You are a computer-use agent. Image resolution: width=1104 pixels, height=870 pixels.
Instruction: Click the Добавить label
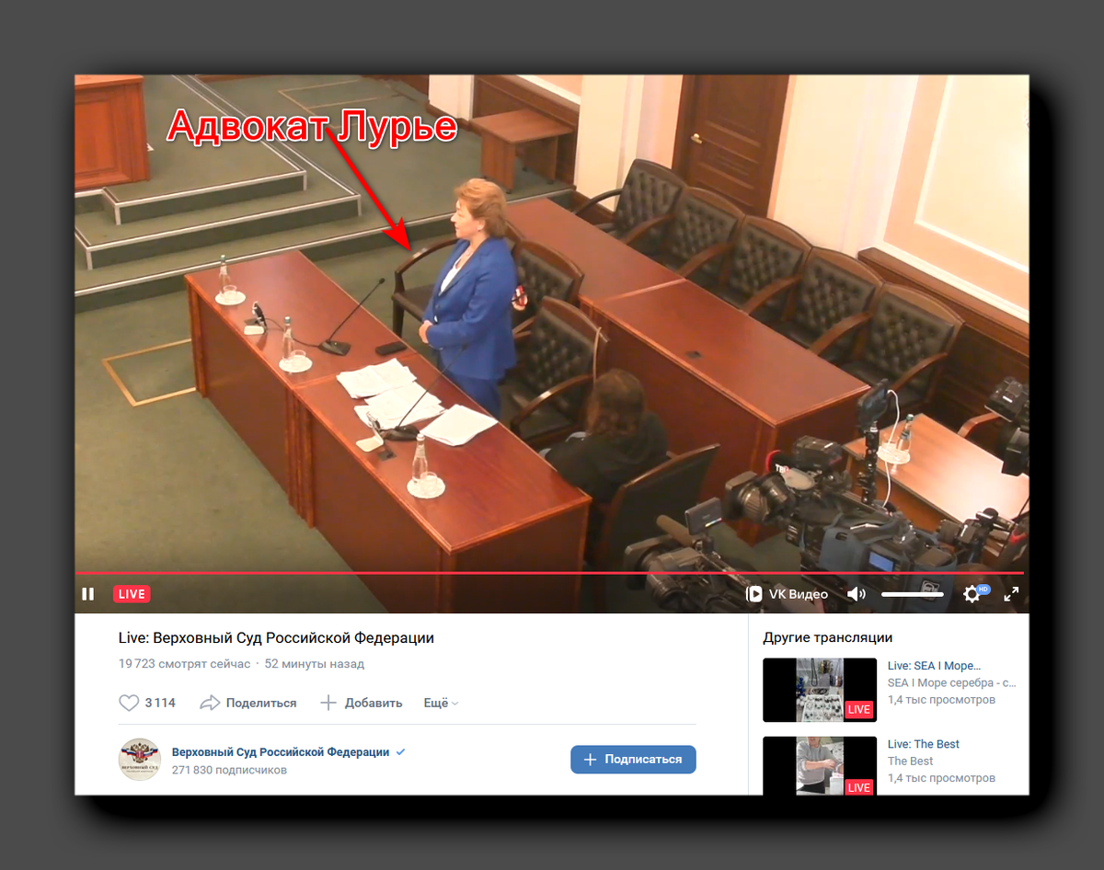click(x=374, y=703)
